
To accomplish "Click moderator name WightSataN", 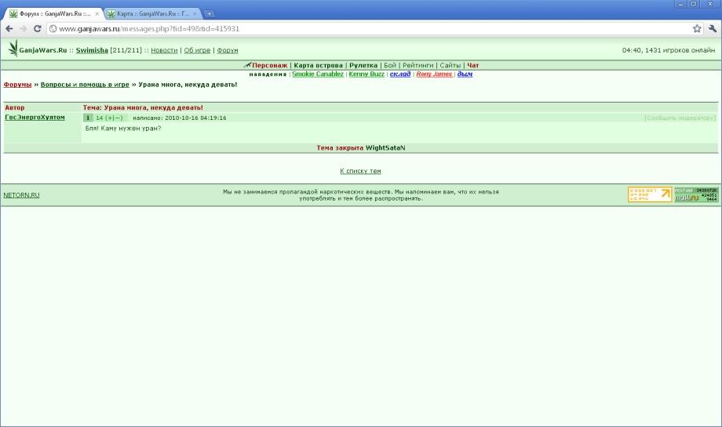I will 385,148.
